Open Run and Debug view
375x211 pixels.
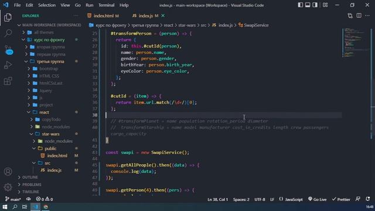coord(8,65)
